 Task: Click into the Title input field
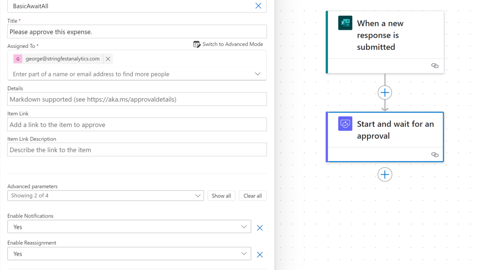[137, 32]
